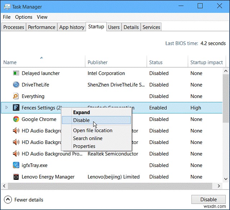Click the Fences Settings F icon
230x210 pixels.
pos(16,108)
